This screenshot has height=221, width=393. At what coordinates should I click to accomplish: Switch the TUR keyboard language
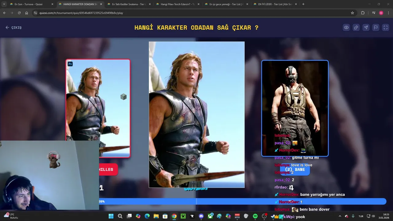pyautogui.click(x=361, y=216)
